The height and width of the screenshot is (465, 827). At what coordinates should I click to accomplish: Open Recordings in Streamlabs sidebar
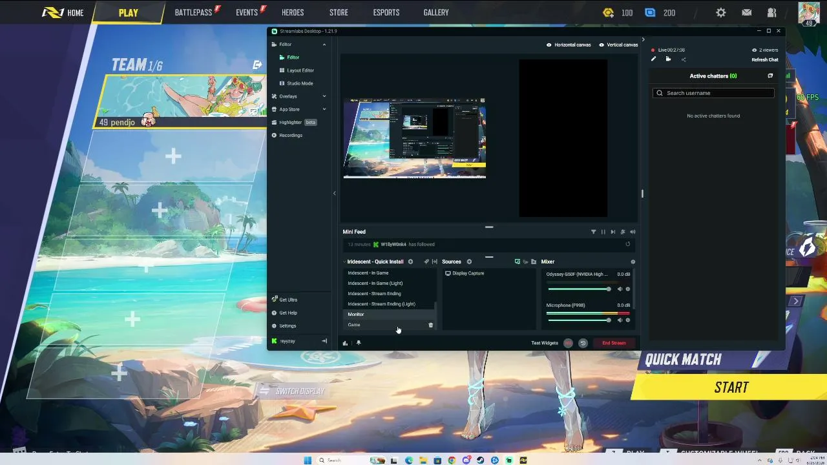coord(287,135)
